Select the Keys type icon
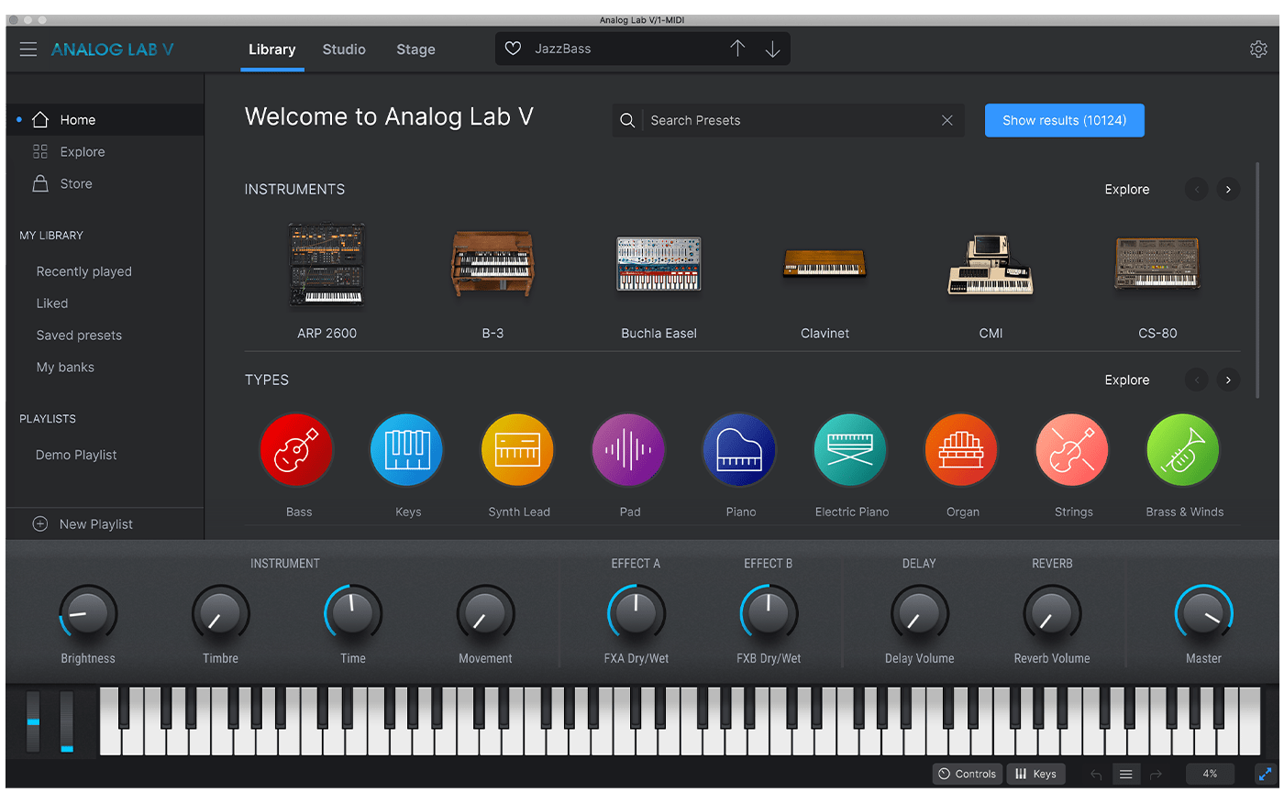 point(407,450)
